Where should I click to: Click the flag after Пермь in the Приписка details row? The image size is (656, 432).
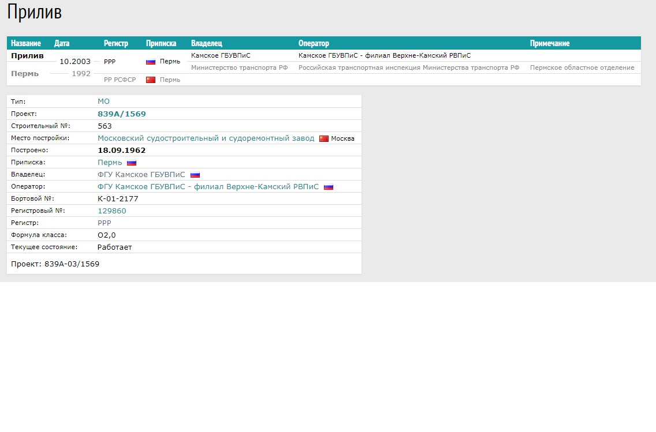[x=132, y=163]
